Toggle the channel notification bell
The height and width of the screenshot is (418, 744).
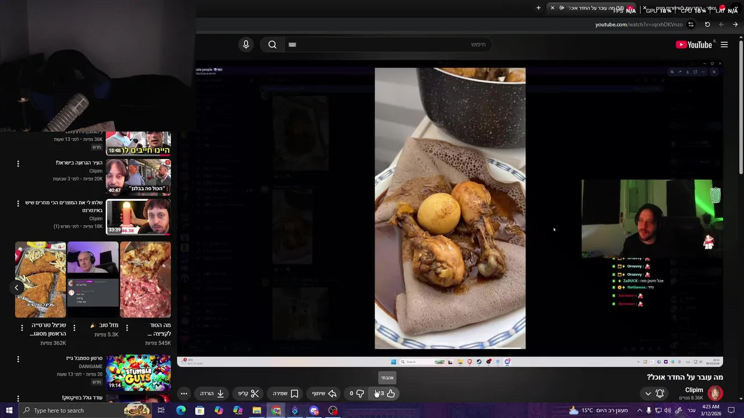click(x=660, y=394)
